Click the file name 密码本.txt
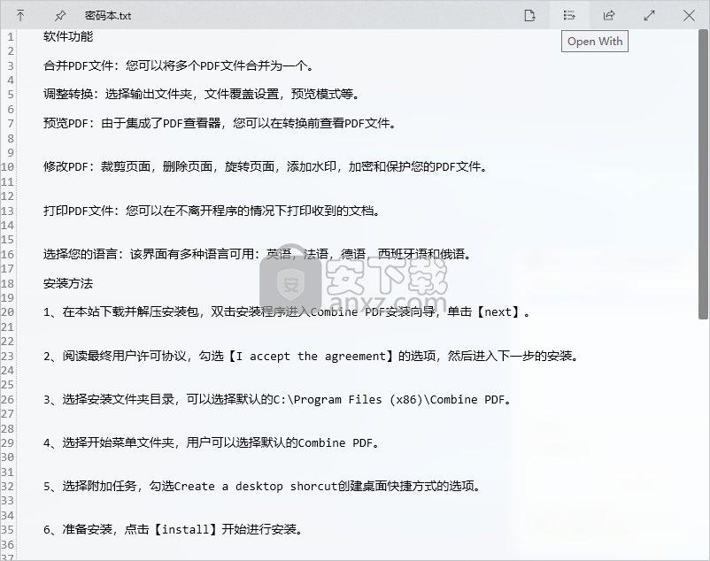Image resolution: width=710 pixels, height=561 pixels. (x=108, y=16)
